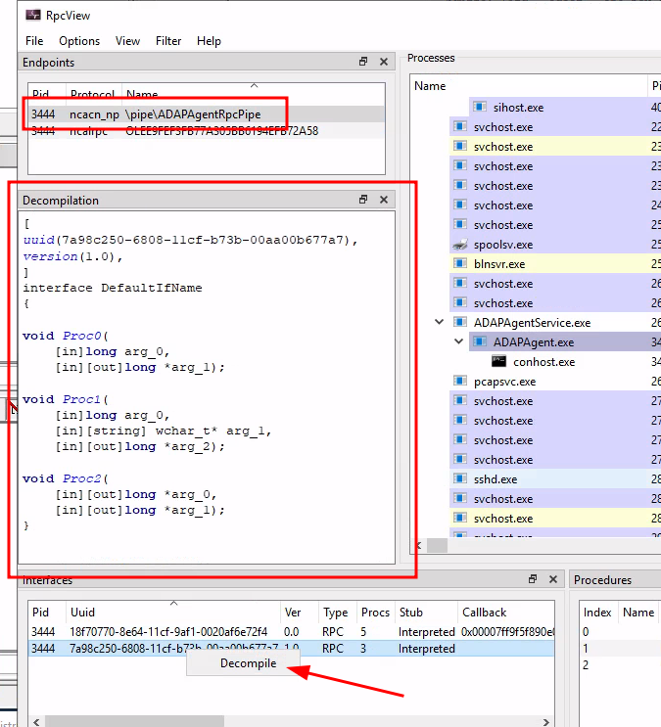Image resolution: width=661 pixels, height=727 pixels.
Task: Click Proc2 in the decompiled interface
Action: tap(81, 478)
